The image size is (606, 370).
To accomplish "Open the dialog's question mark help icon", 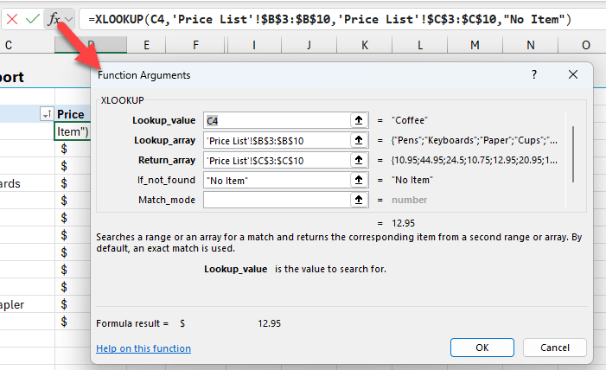I will pos(534,74).
